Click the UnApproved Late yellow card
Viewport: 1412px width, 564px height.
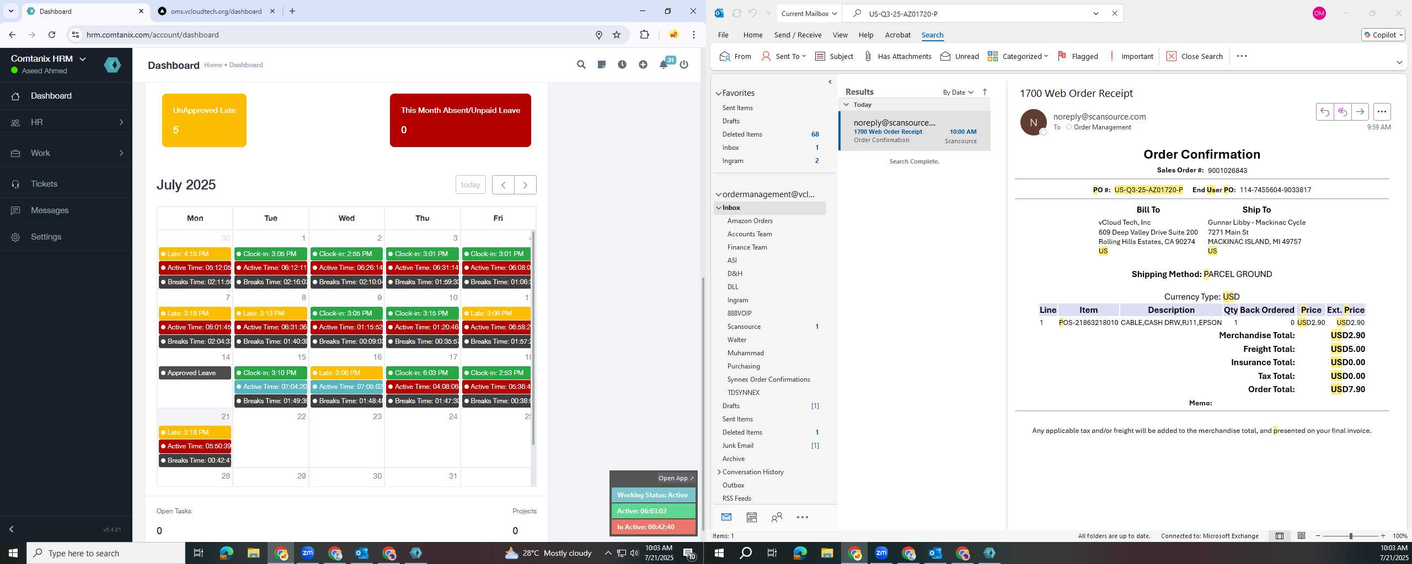(204, 120)
